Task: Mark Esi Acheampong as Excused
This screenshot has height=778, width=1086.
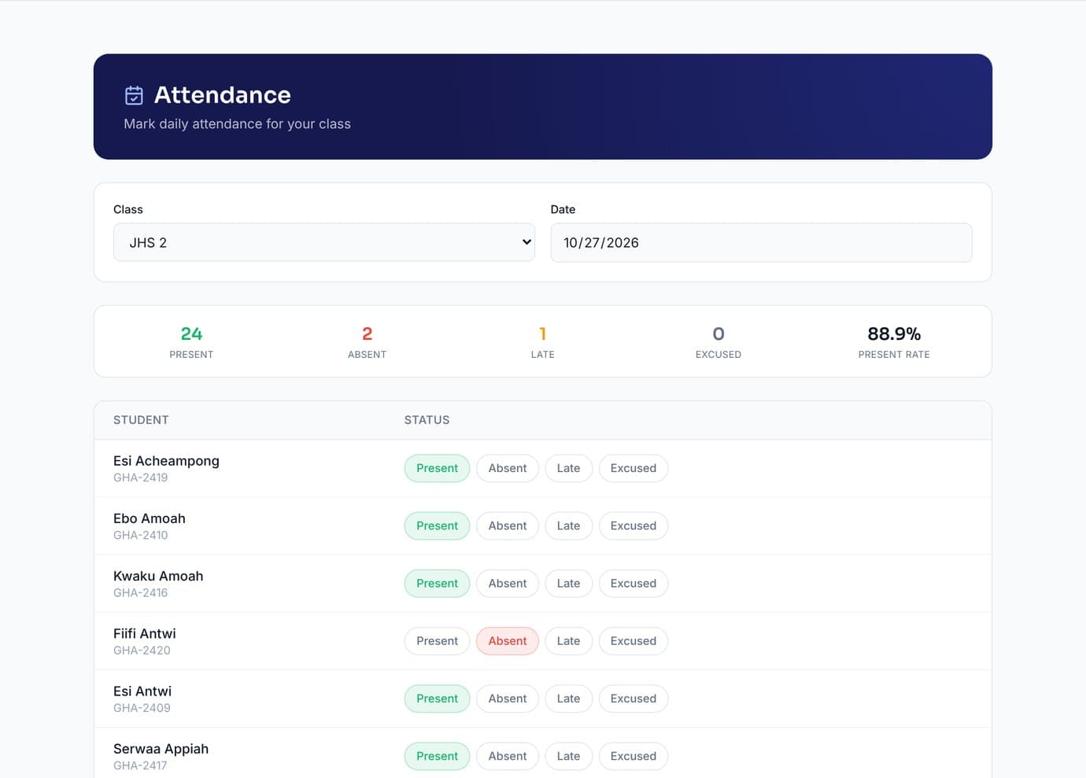Action: point(633,468)
